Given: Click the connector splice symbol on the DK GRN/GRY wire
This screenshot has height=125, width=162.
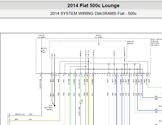Looking at the screenshot, I should (x=80, y=104).
